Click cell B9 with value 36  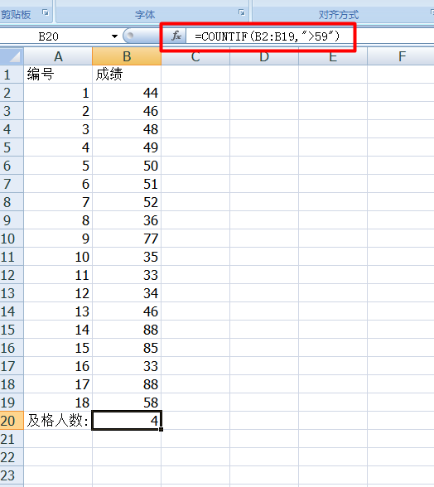[x=127, y=220]
